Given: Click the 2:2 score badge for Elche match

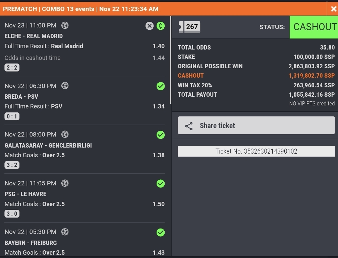Looking at the screenshot, I should tap(12, 68).
